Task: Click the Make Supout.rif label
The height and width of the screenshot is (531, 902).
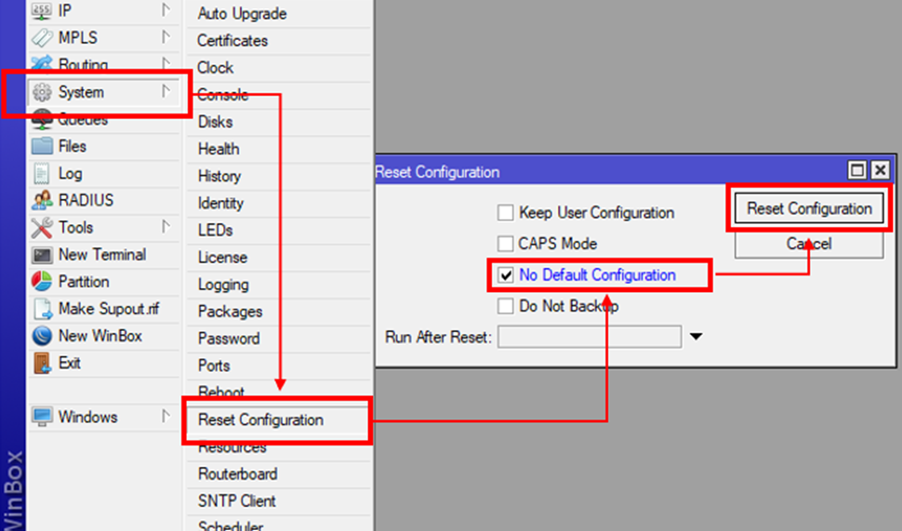Action: click(x=109, y=309)
